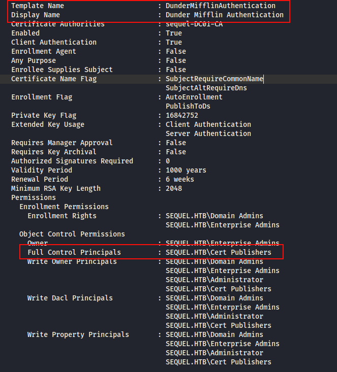Click the SubjectAltRequireDns flag text
Image resolution: width=337 pixels, height=372 pixels.
206,88
